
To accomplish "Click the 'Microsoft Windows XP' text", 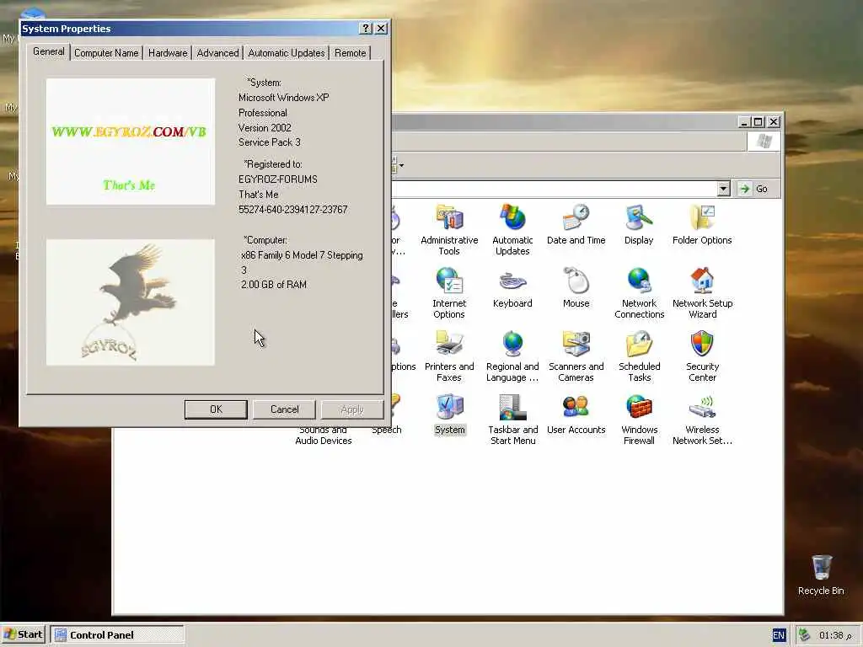I will (x=283, y=98).
